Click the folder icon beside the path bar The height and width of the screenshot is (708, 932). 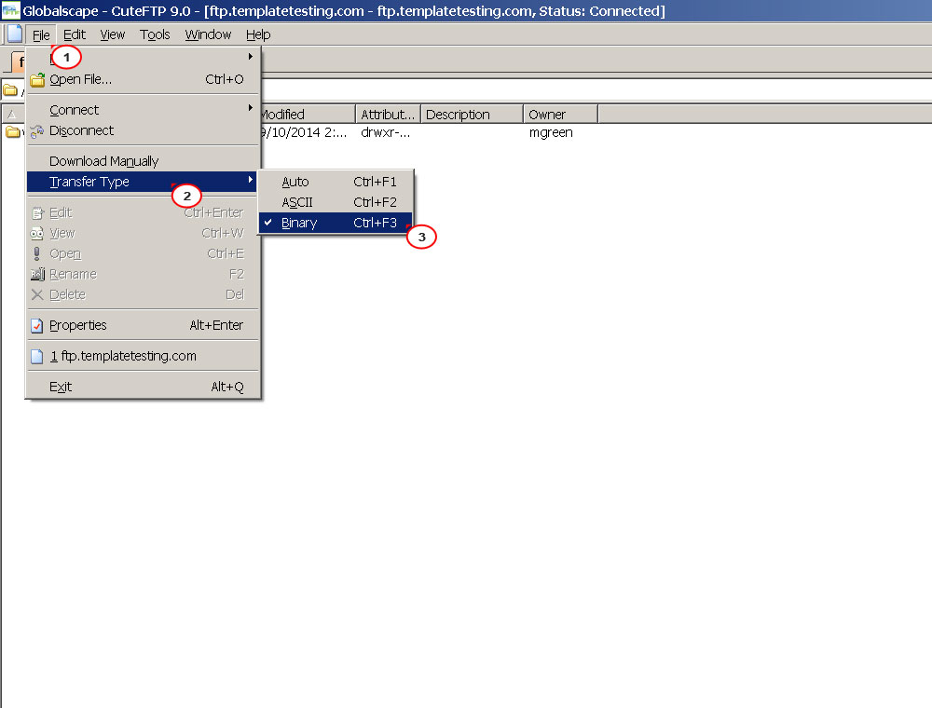pyautogui.click(x=10, y=90)
